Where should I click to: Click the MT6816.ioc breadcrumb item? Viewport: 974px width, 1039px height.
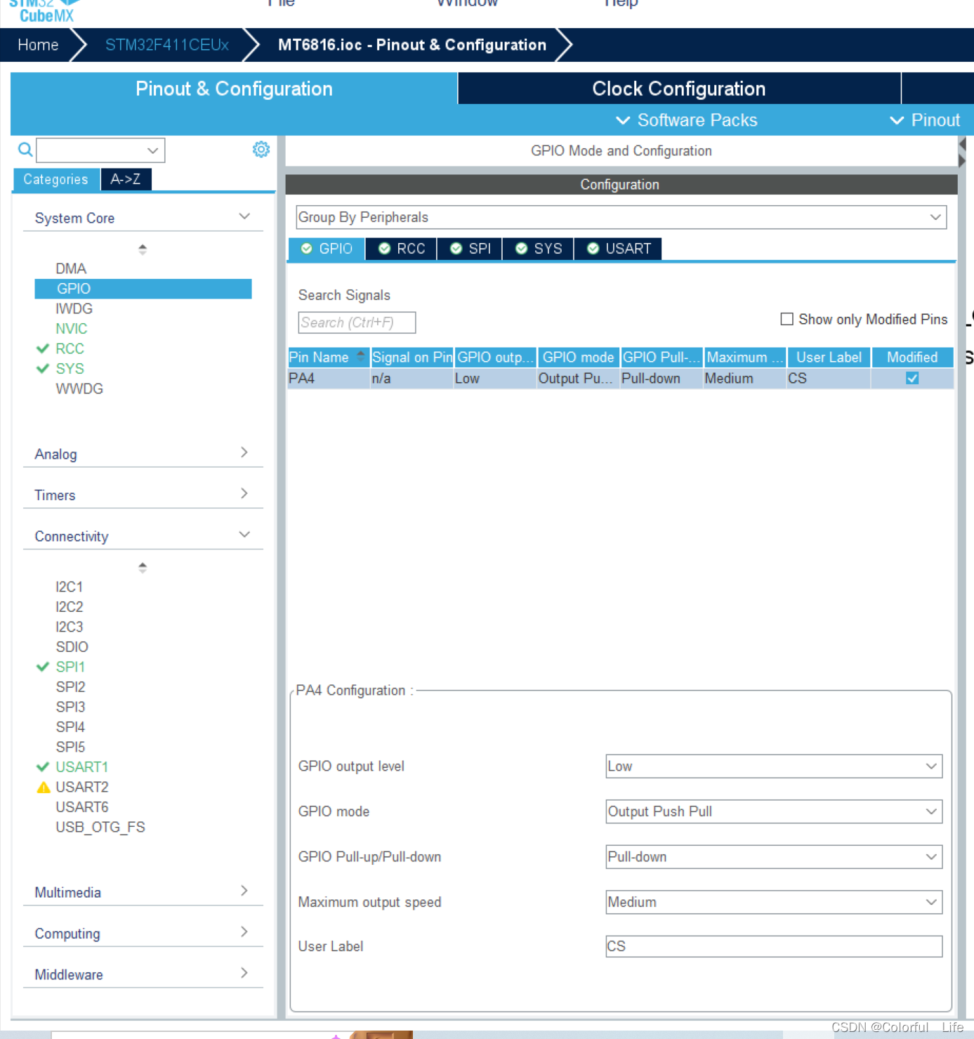412,45
